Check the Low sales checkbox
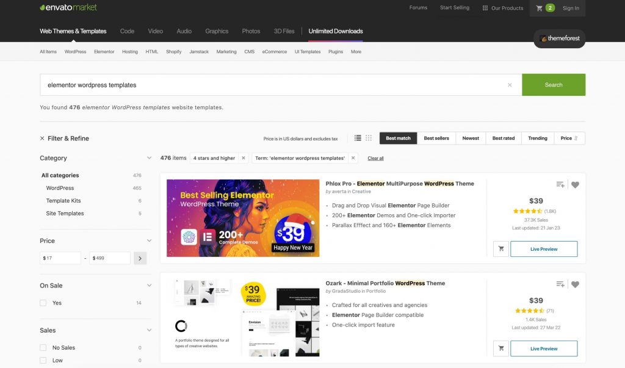Screen dimensions: 625x368 (43, 360)
